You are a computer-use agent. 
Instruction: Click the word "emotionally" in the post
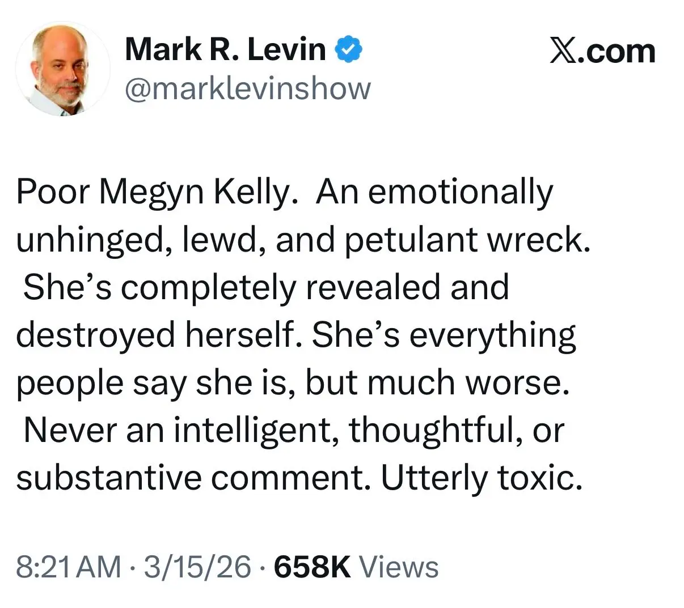pyautogui.click(x=461, y=193)
